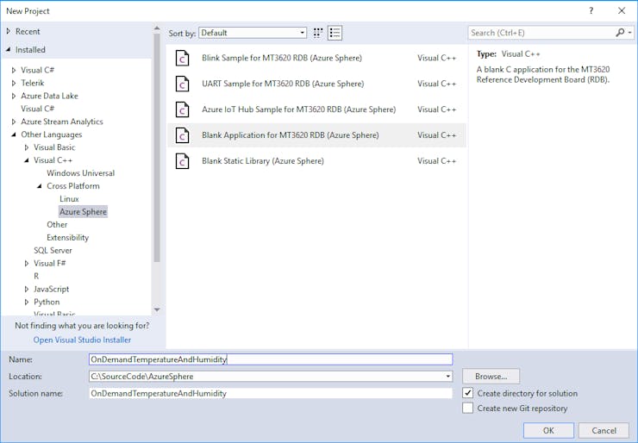
Task: Click the OK button
Action: coord(548,430)
